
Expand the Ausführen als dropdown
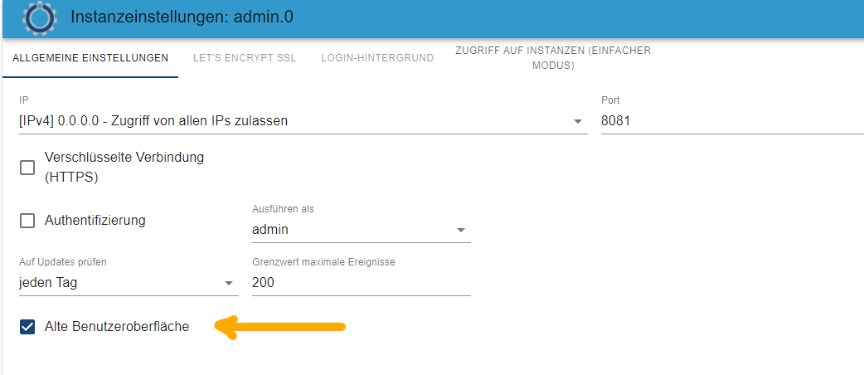click(x=362, y=230)
